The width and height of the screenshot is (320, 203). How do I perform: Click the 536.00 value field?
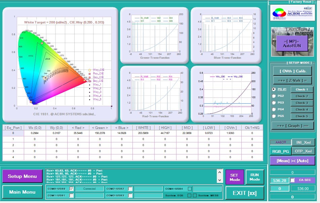(303, 189)
